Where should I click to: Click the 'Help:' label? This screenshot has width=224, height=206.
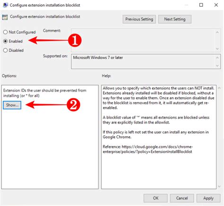coord(106,76)
